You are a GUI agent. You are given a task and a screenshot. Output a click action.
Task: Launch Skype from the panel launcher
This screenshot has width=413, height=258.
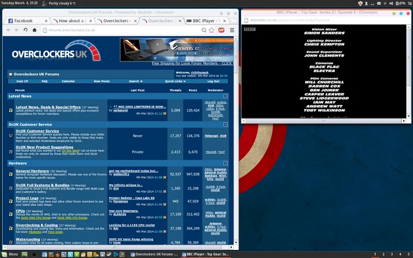70,254
